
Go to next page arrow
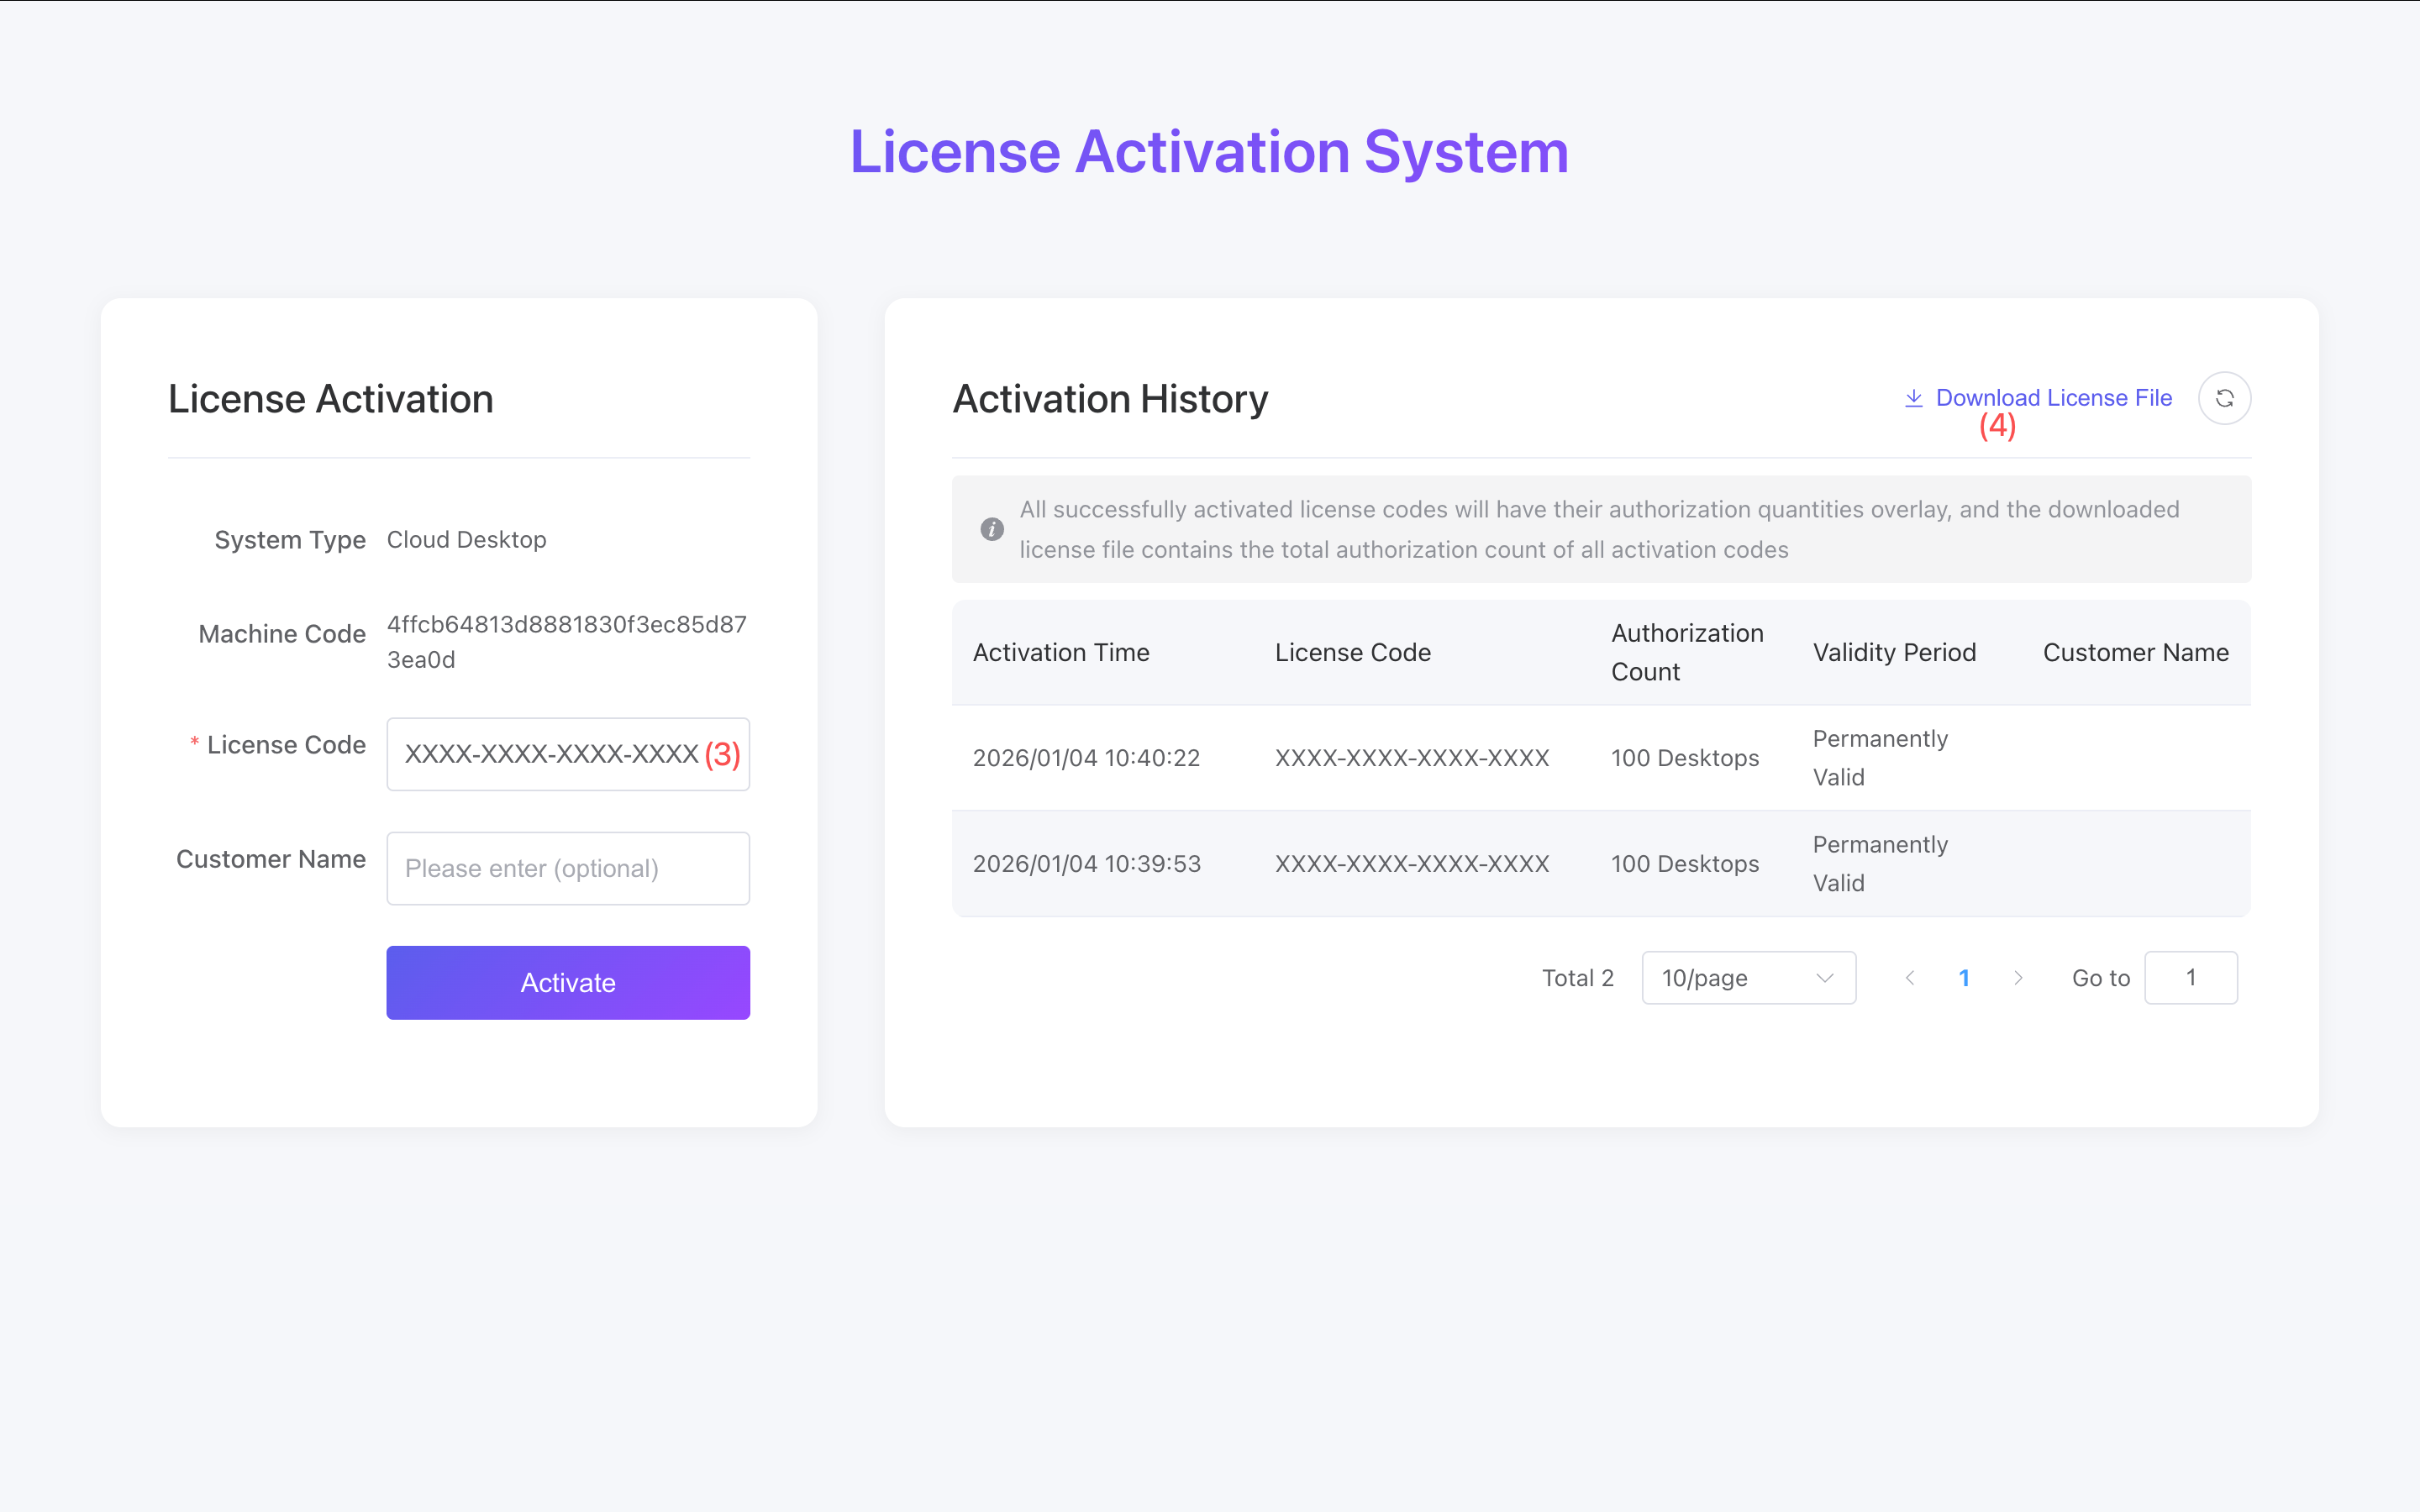click(x=2018, y=978)
